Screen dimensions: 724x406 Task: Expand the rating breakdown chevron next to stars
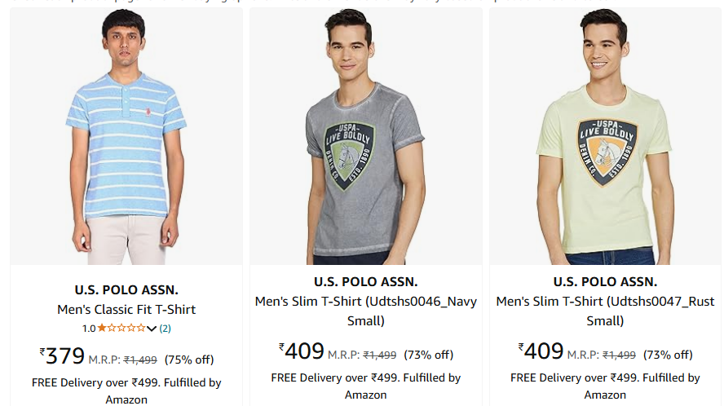(x=152, y=329)
